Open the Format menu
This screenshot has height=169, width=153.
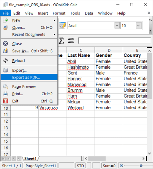click(x=59, y=13)
